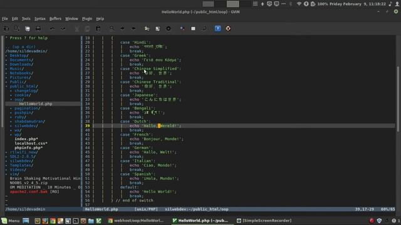Screen dimensions: 401x225
Task: Click the red recording tray icon
Action: click(372, 221)
